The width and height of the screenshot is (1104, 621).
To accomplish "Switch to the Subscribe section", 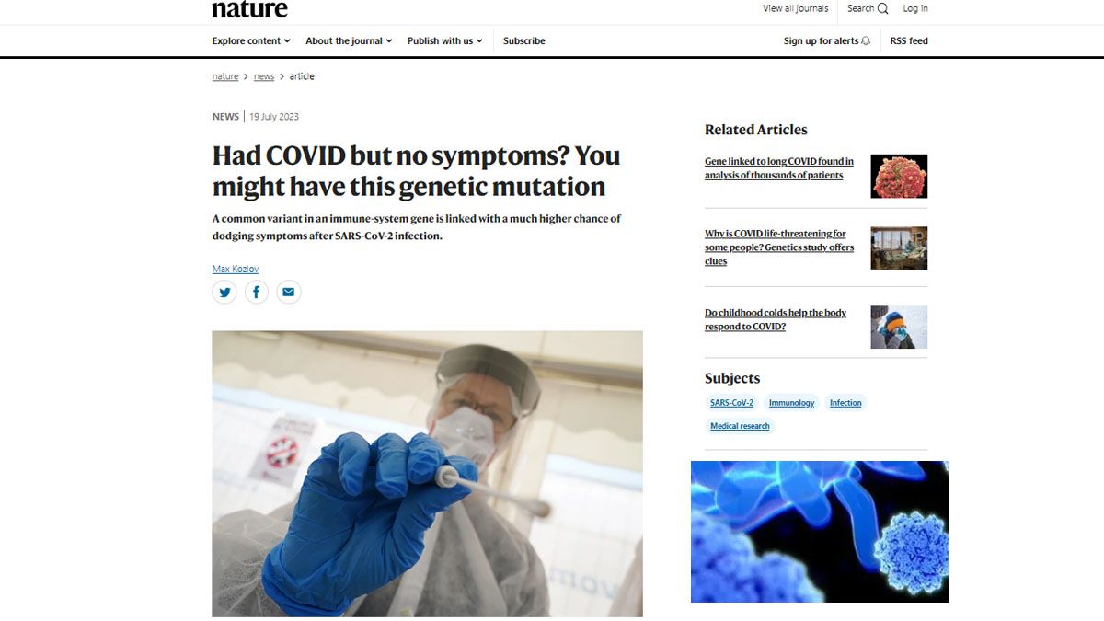I will click(x=523, y=40).
